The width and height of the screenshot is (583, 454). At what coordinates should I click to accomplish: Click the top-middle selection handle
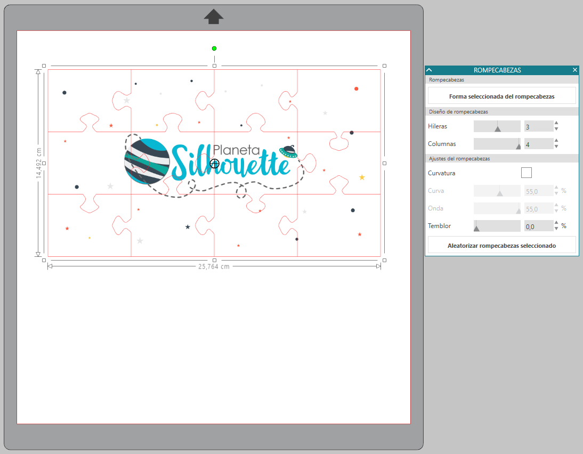[x=214, y=66]
